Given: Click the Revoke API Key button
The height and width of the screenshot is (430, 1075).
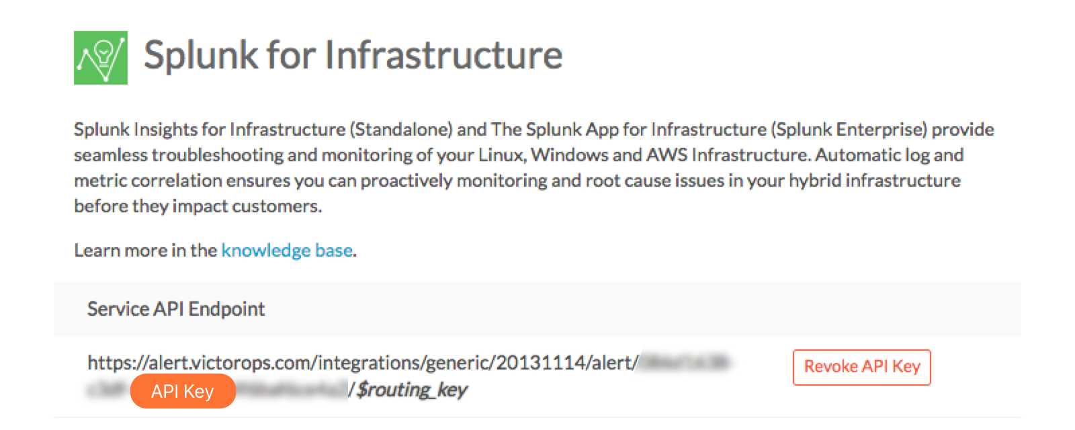Looking at the screenshot, I should tap(861, 367).
